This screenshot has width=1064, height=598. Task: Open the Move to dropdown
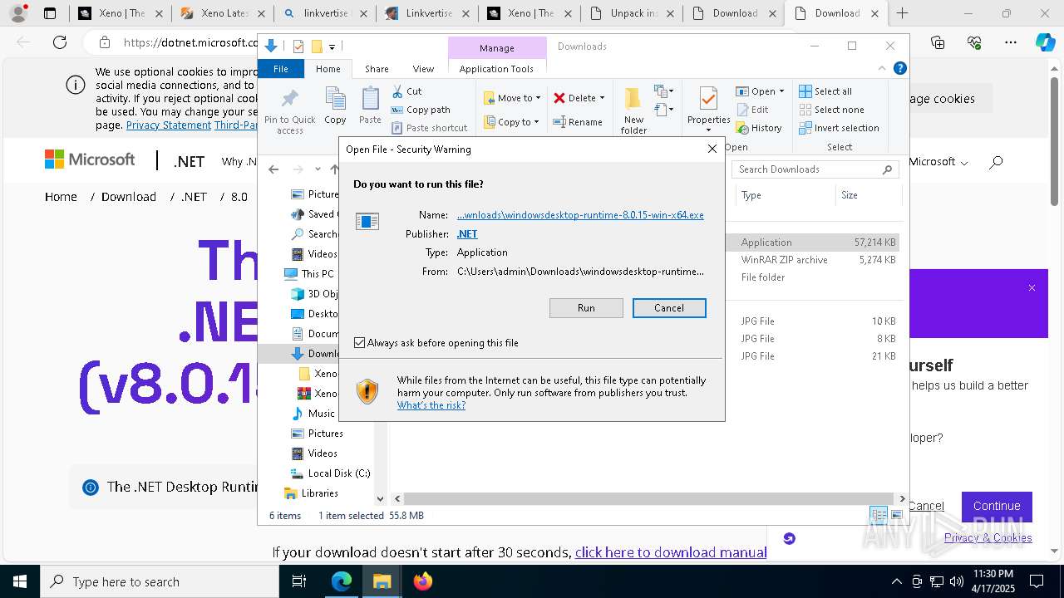pyautogui.click(x=512, y=98)
